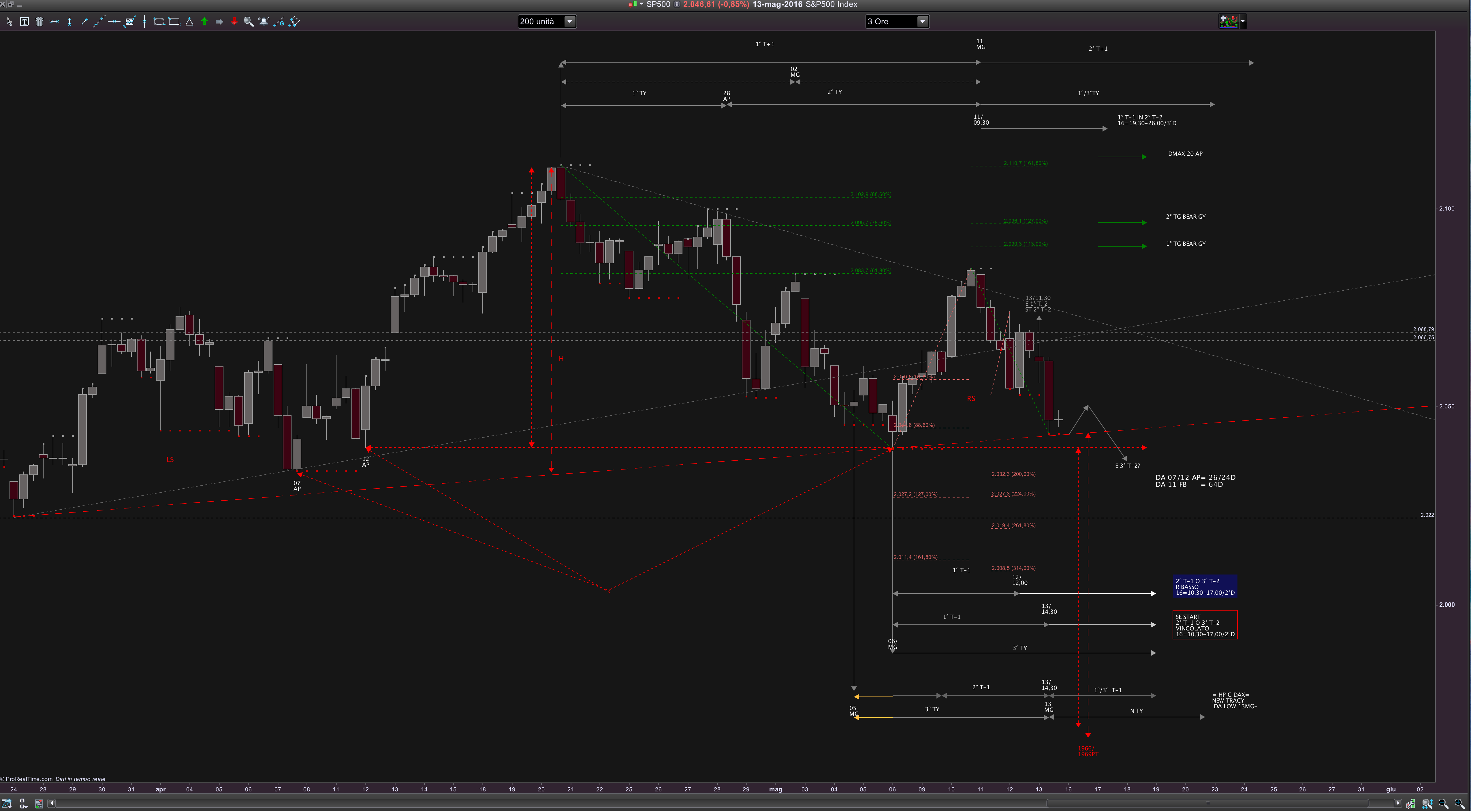
Task: Click the HP C DAX NEW TRACY note
Action: click(x=1234, y=701)
